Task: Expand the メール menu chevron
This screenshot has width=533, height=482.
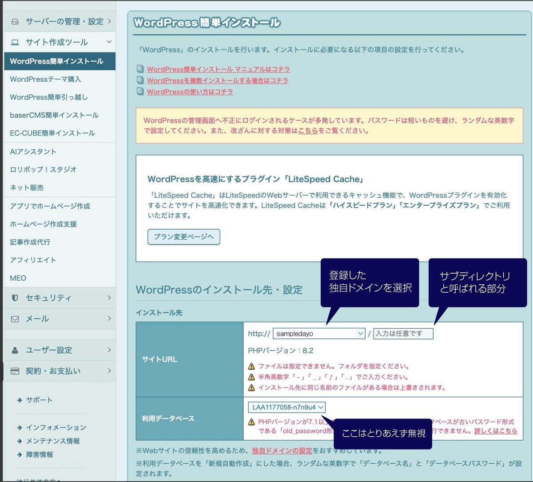Action: click(109, 319)
